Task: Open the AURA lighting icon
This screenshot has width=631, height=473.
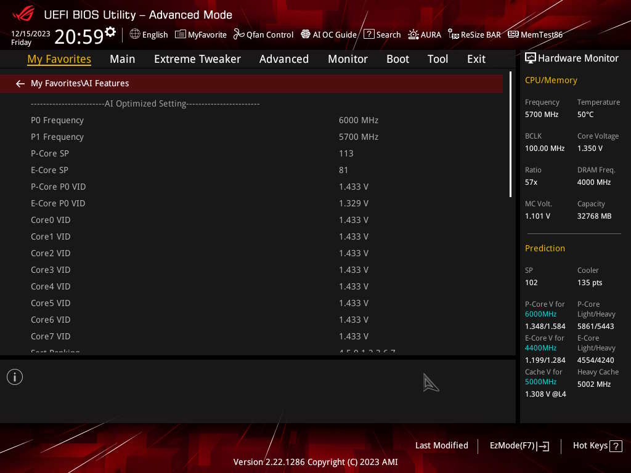Action: [413, 34]
